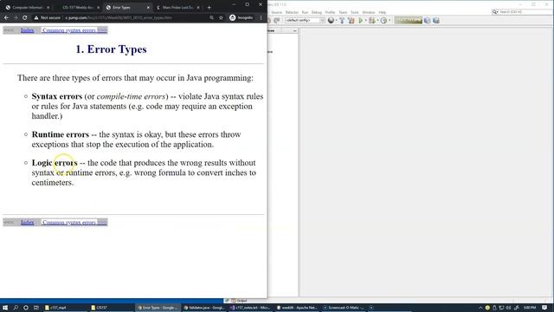The width and height of the screenshot is (554, 312).
Task: Click the Chrome address bar URL
Action: tap(119, 17)
